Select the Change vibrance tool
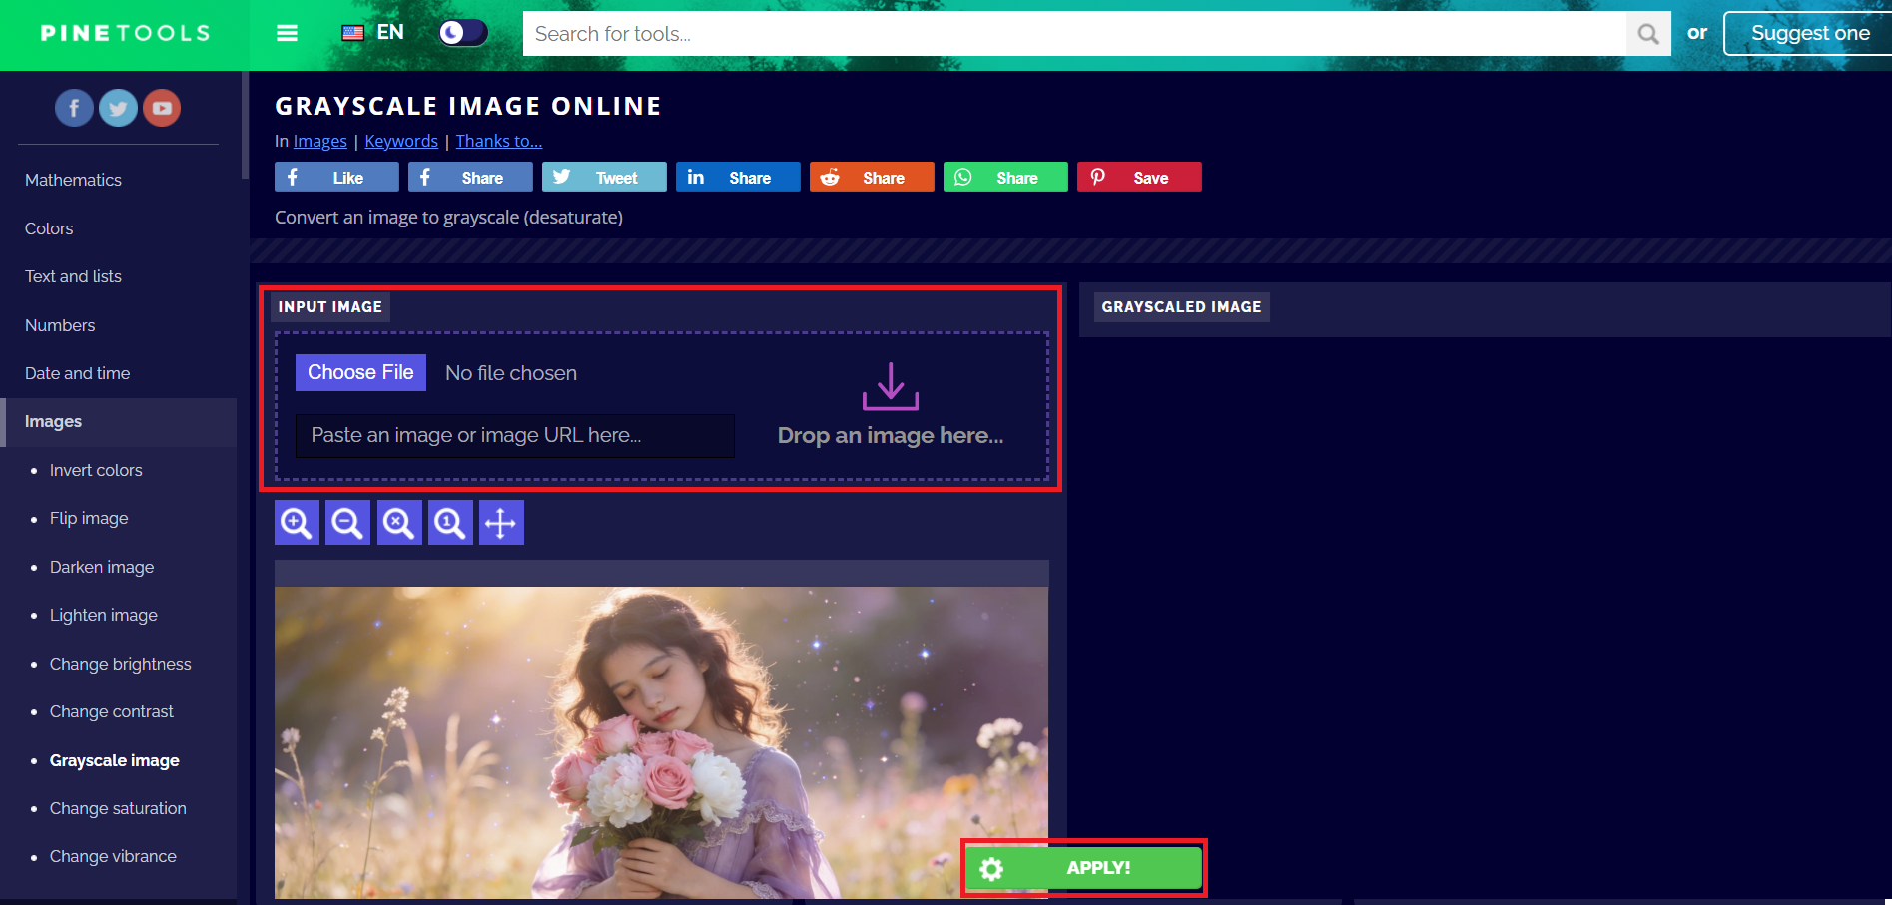Image resolution: width=1892 pixels, height=905 pixels. (x=113, y=856)
